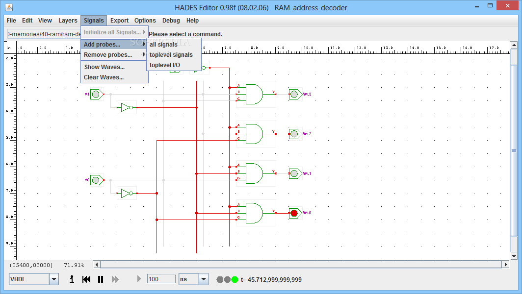
Task: Open the File menu
Action: tap(11, 20)
